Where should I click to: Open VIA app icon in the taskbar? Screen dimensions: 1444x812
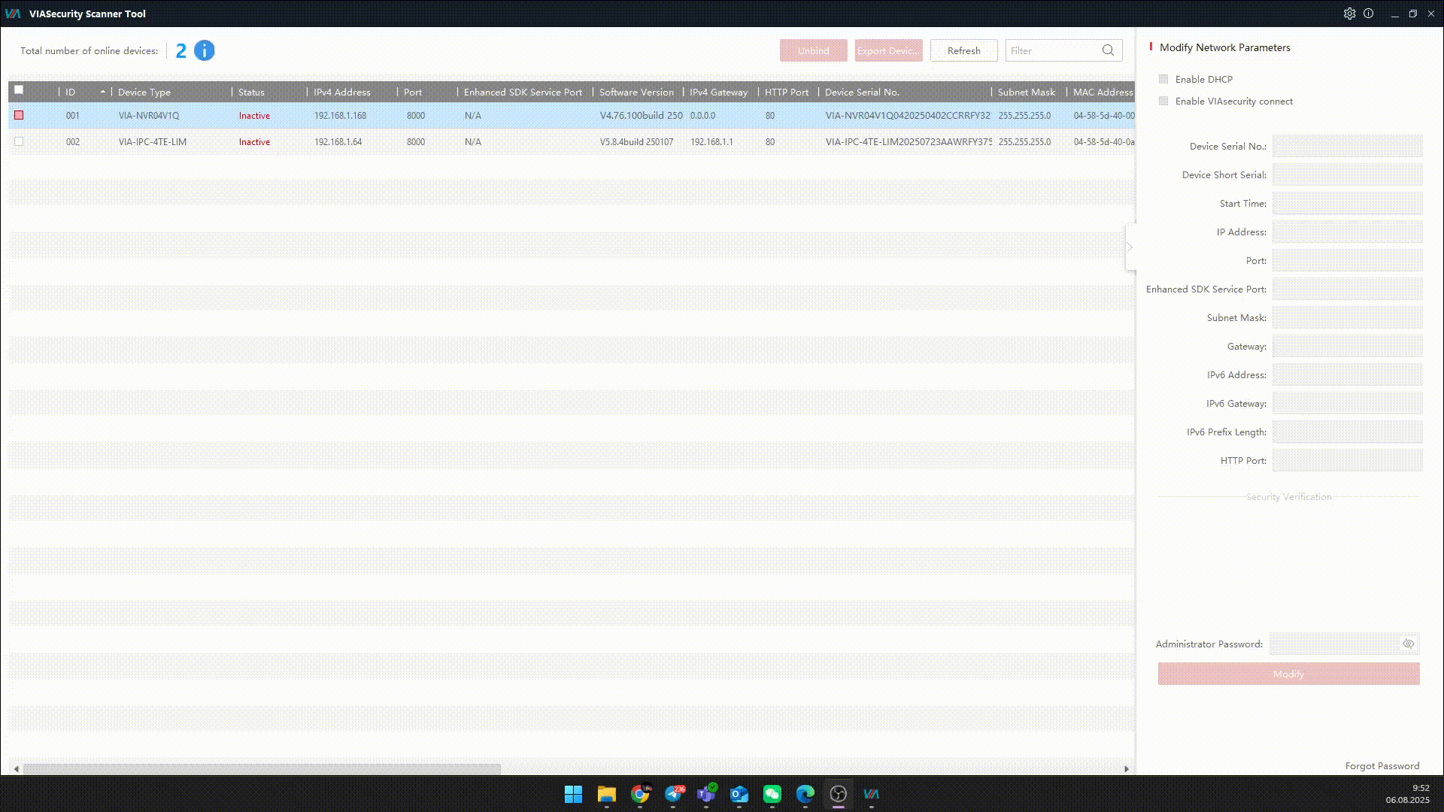coord(871,794)
